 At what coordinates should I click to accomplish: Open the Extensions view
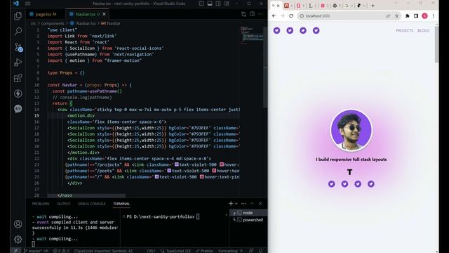pyautogui.click(x=18, y=78)
